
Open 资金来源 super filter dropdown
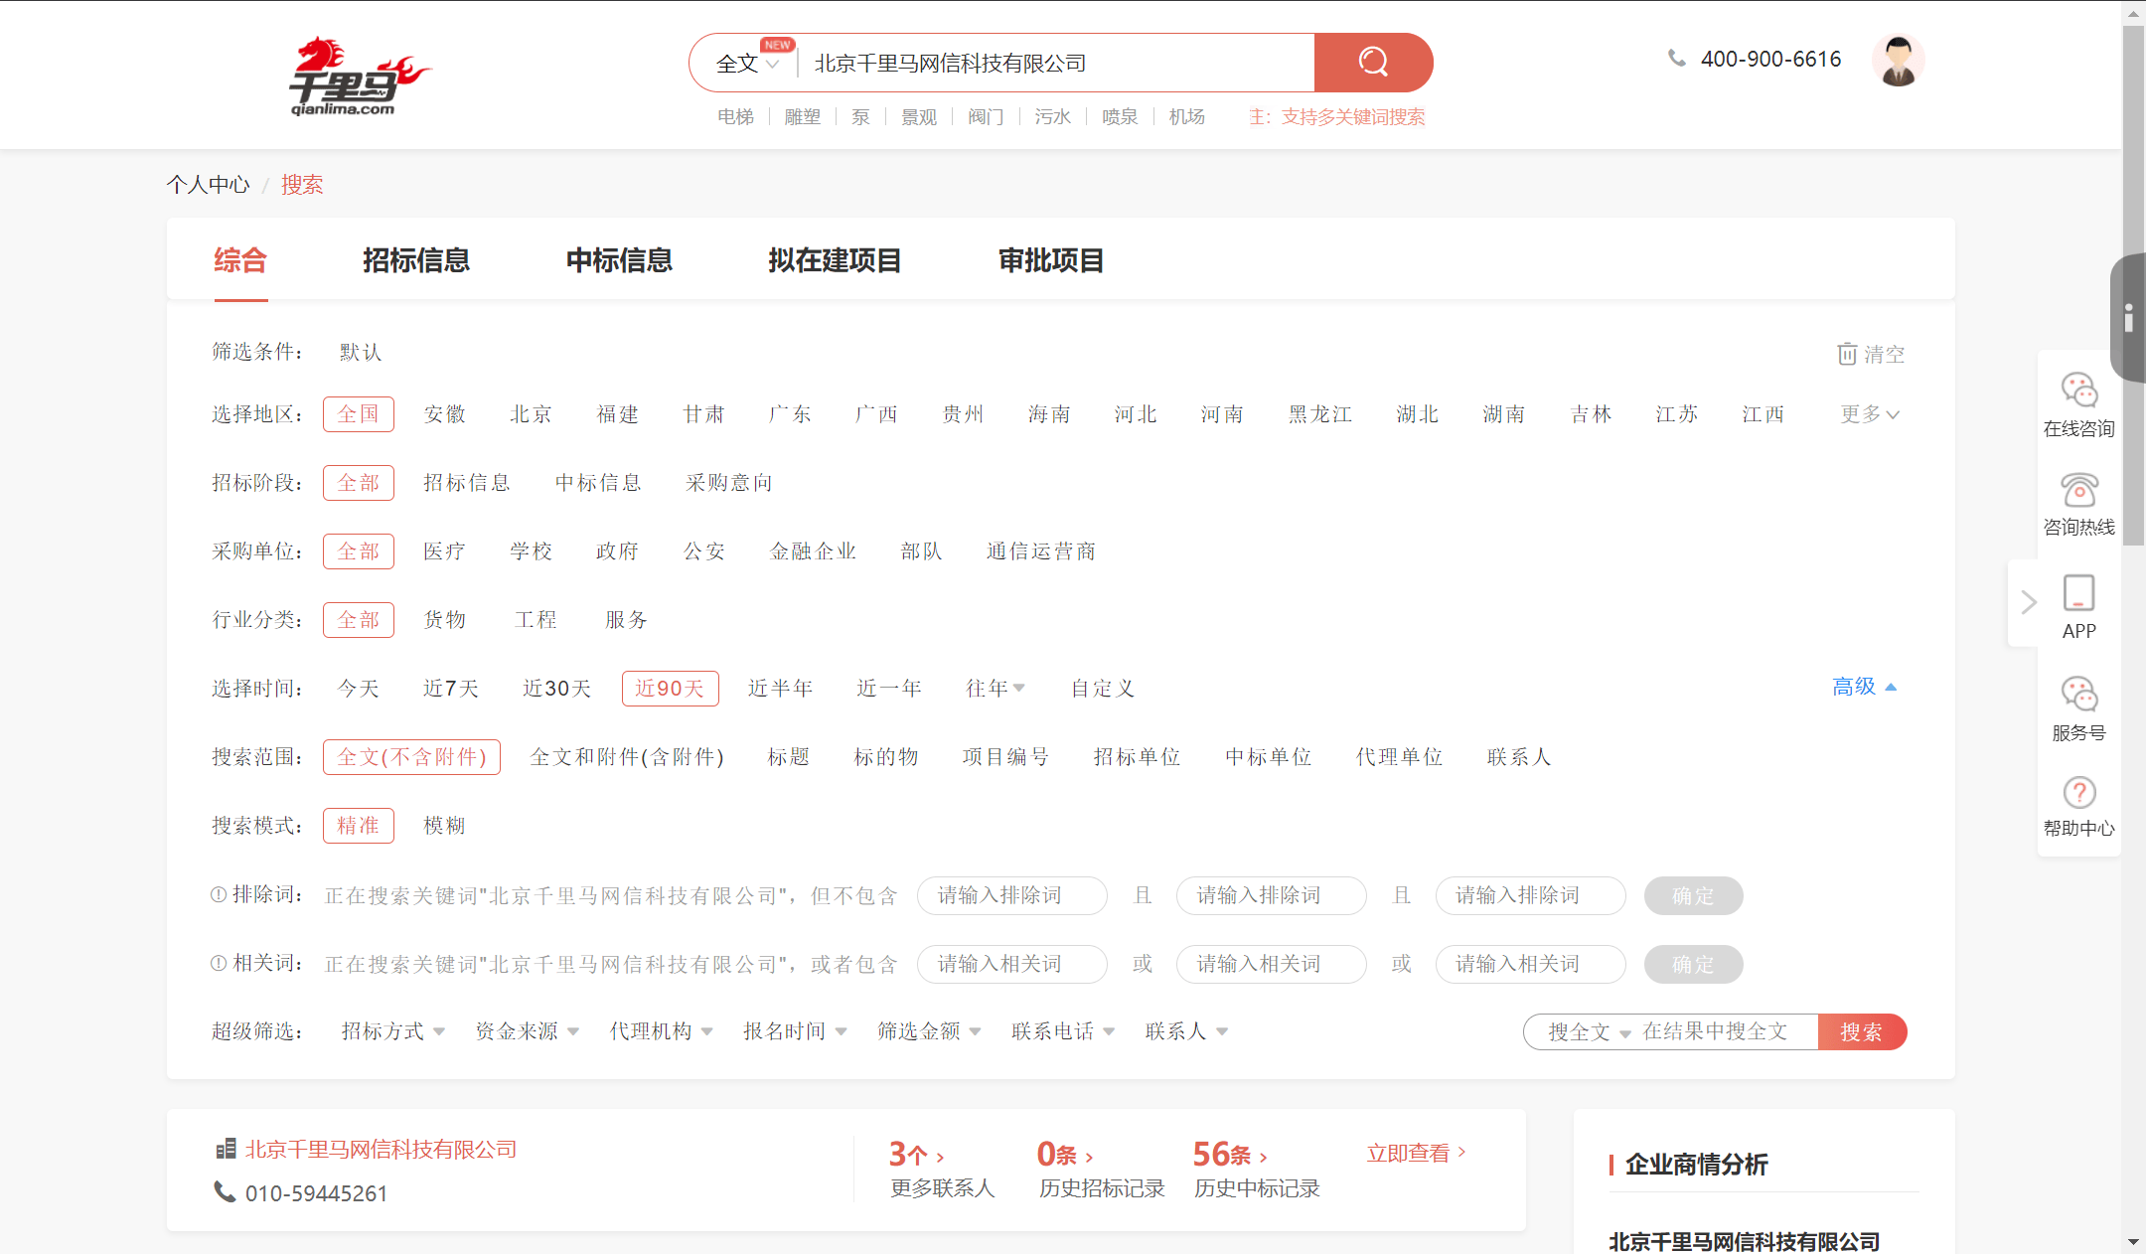[x=527, y=1031]
